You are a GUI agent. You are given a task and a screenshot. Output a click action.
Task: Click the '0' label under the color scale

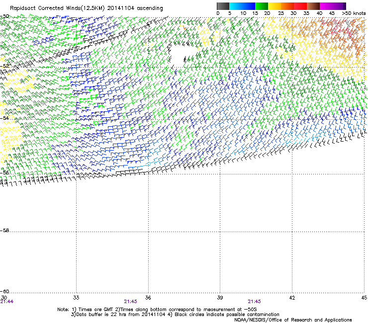pos(218,13)
